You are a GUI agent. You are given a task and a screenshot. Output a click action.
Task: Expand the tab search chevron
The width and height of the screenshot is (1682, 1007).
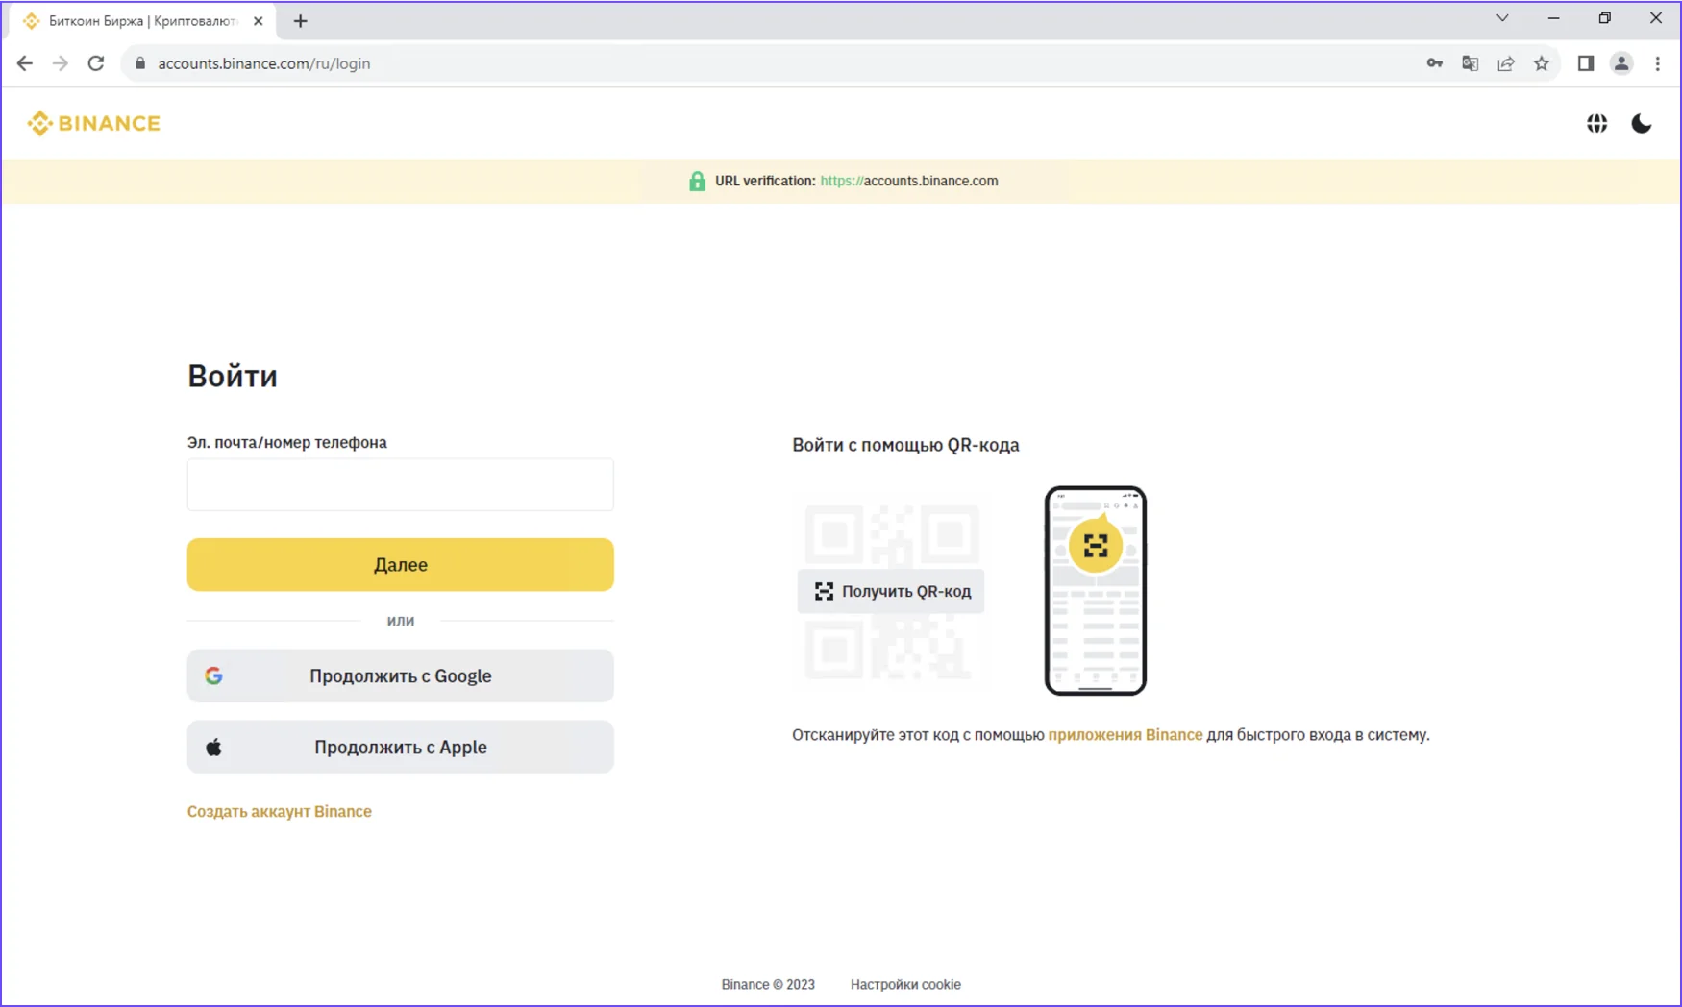point(1502,18)
